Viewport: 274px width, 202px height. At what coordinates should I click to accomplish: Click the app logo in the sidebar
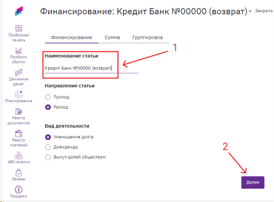click(19, 11)
